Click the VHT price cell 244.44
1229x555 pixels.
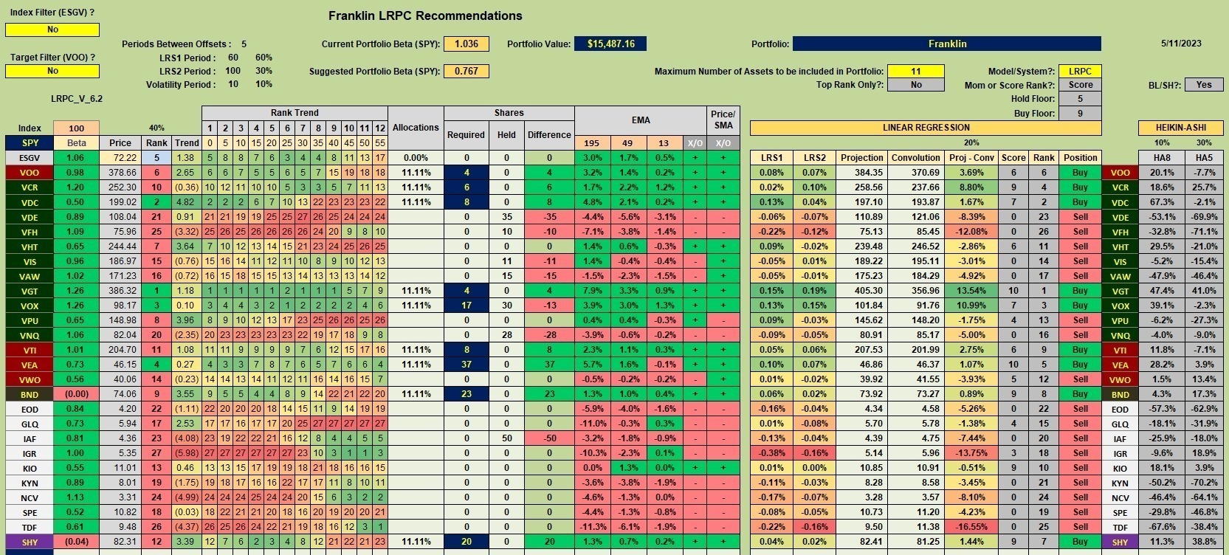pyautogui.click(x=120, y=247)
